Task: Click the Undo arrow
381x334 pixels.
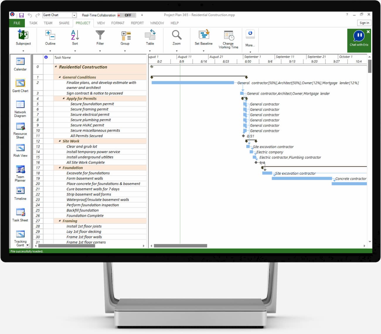Action: (30, 15)
